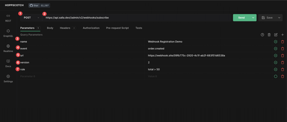The width and height of the screenshot is (287, 122).
Task: Switch to the Parameters tab
Action: (x=30, y=28)
